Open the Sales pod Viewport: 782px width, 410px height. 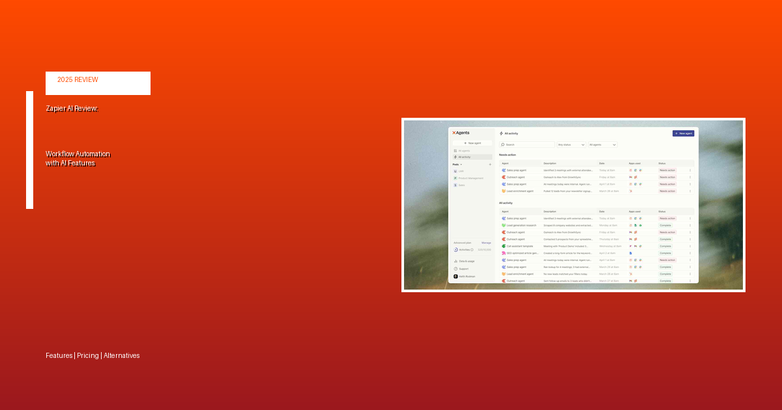tap(459, 185)
